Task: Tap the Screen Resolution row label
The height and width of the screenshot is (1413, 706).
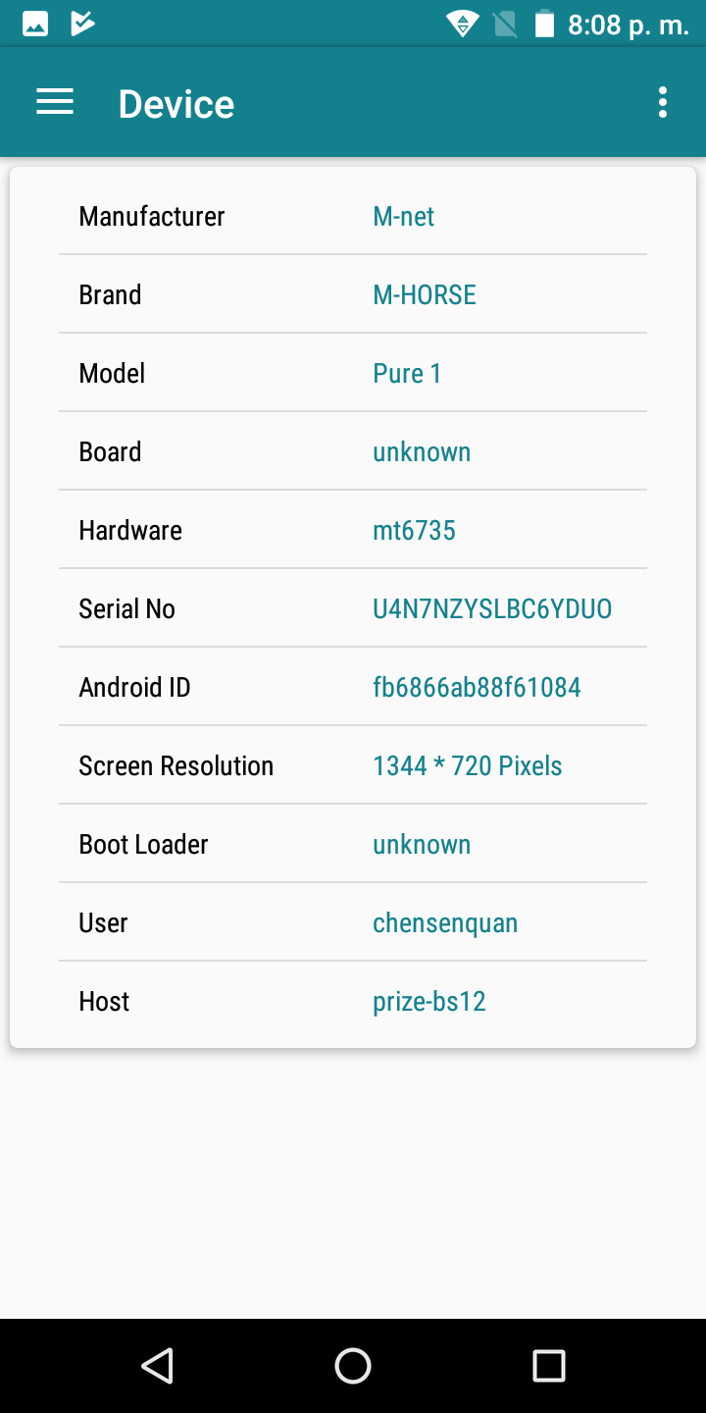Action: click(x=176, y=765)
